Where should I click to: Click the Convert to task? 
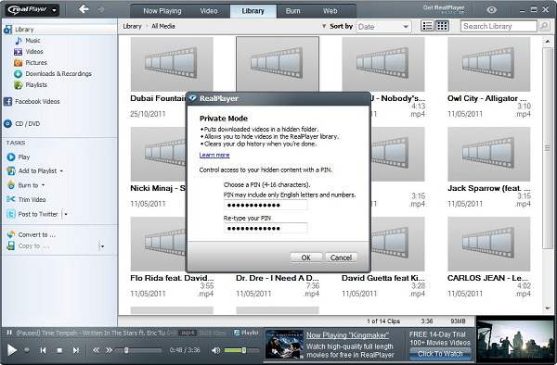click(36, 234)
